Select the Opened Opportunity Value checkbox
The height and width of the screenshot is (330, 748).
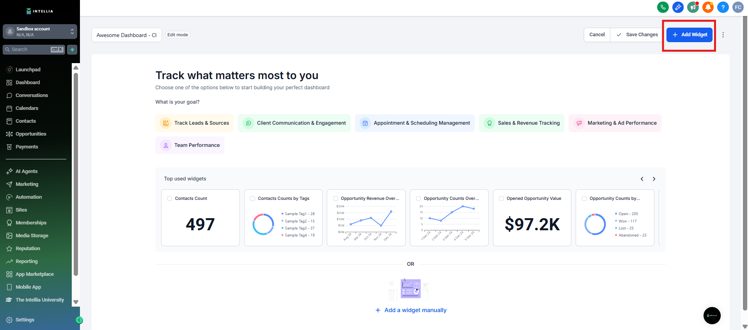coord(501,198)
